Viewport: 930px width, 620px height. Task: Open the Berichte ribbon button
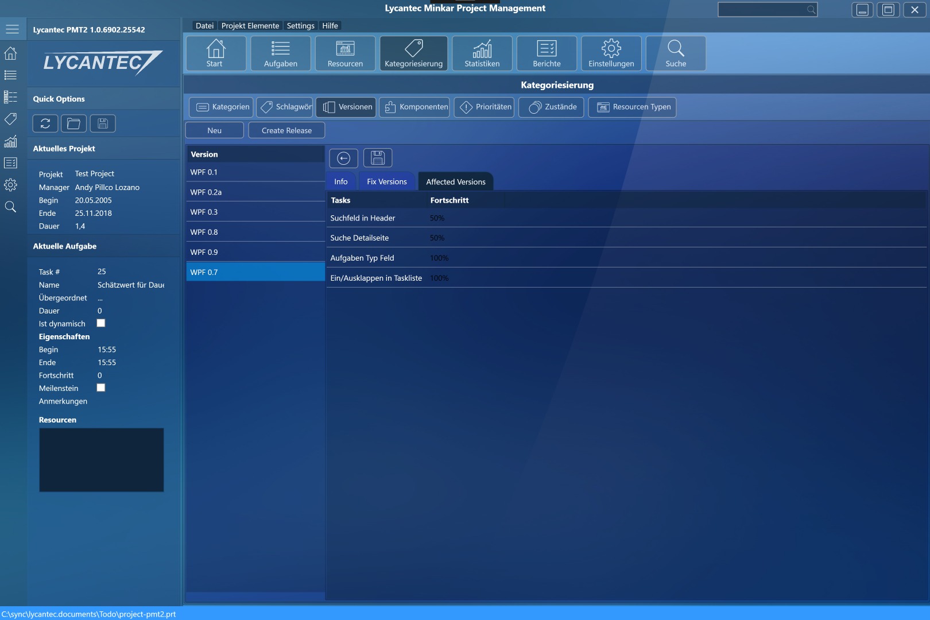point(547,53)
